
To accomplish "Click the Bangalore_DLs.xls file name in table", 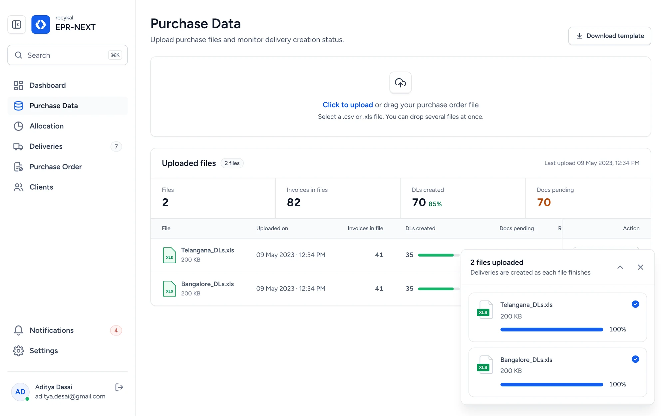I will 207,284.
